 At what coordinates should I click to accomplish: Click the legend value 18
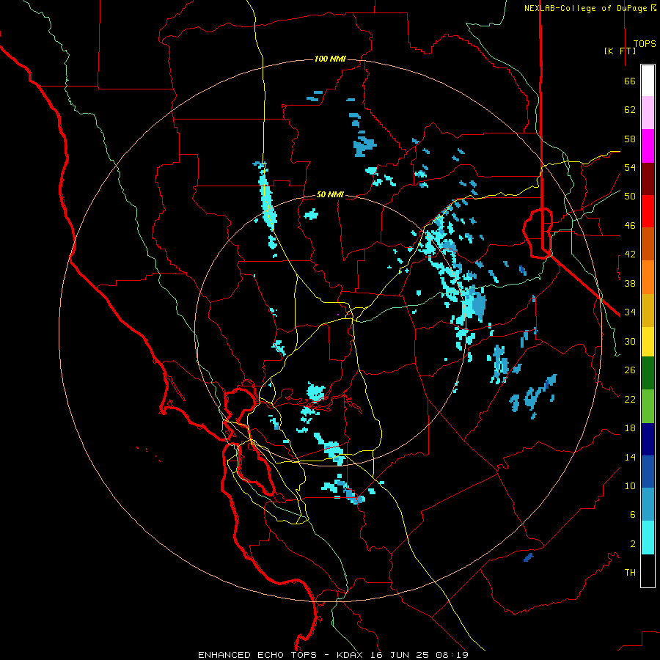(x=630, y=428)
